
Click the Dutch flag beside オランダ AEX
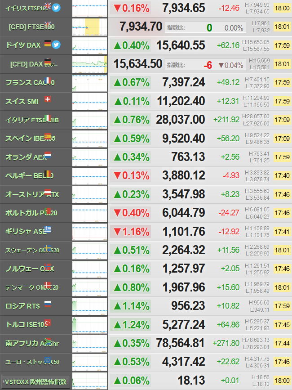[48, 155]
